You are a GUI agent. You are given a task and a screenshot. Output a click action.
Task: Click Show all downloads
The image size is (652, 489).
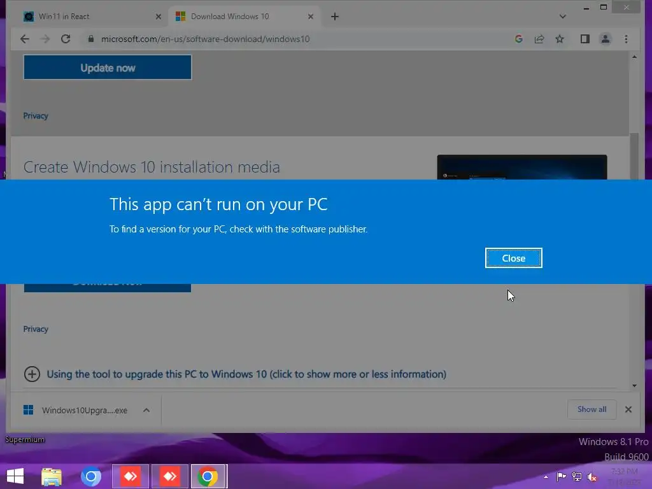pos(592,409)
